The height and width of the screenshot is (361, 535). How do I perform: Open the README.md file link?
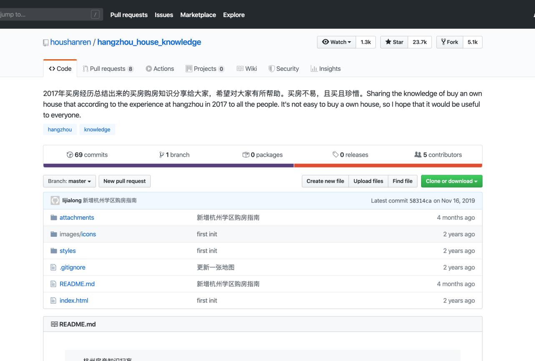77,284
